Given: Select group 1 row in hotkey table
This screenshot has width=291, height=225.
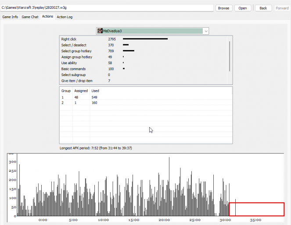Looking at the screenshot, I should 146,98.
